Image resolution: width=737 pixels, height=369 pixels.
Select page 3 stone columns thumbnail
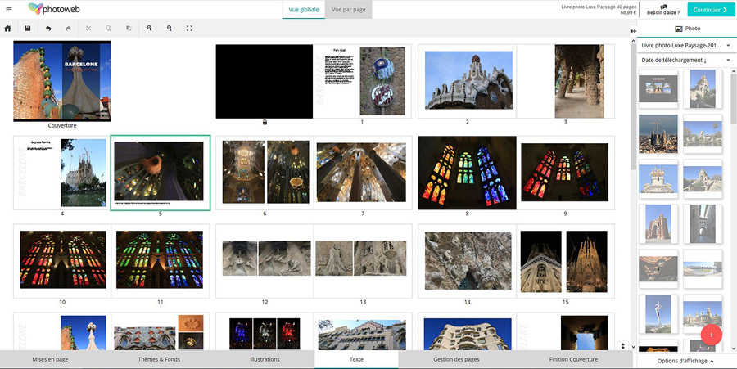(x=565, y=81)
